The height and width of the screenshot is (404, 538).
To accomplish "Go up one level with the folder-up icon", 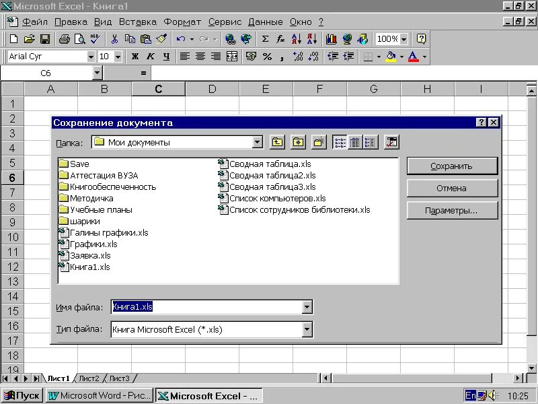I will (x=277, y=142).
